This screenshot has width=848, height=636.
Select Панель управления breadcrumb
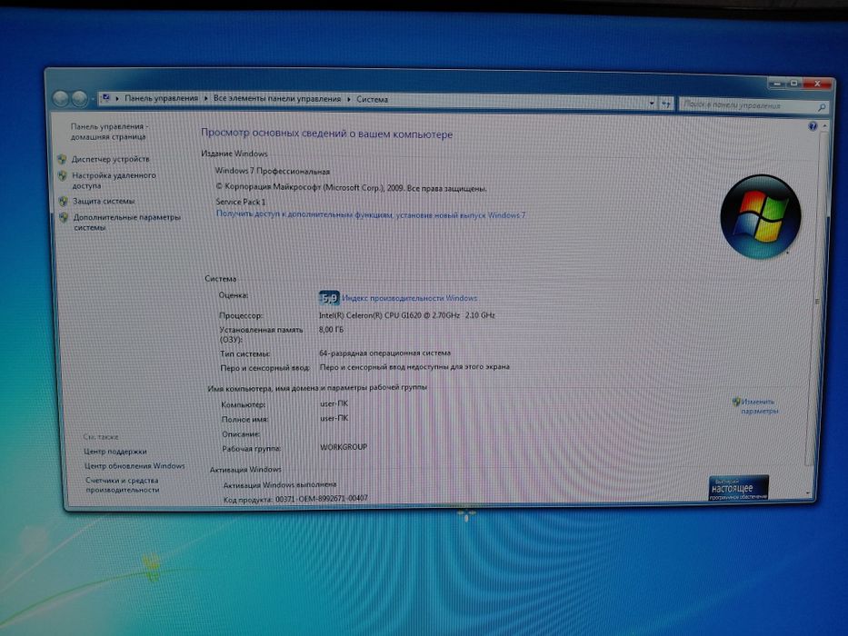coord(161,98)
